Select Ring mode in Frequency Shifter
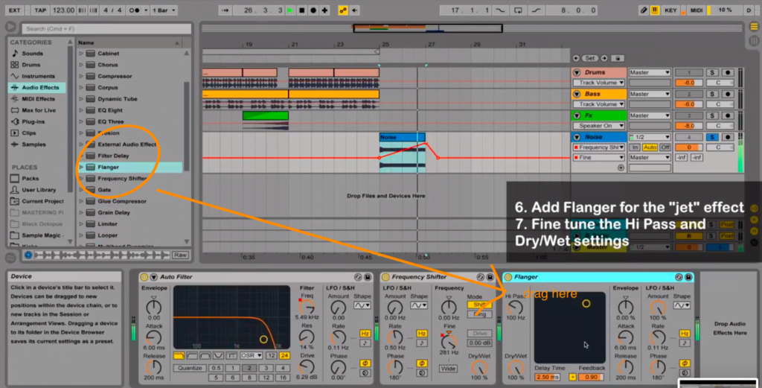Viewport: 762px width, 388px height. [x=479, y=314]
